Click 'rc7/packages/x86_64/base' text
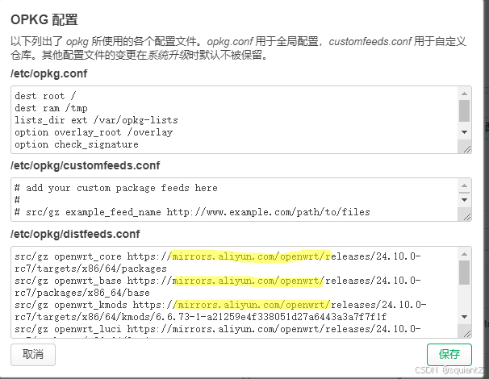489x379 pixels. pos(82,293)
